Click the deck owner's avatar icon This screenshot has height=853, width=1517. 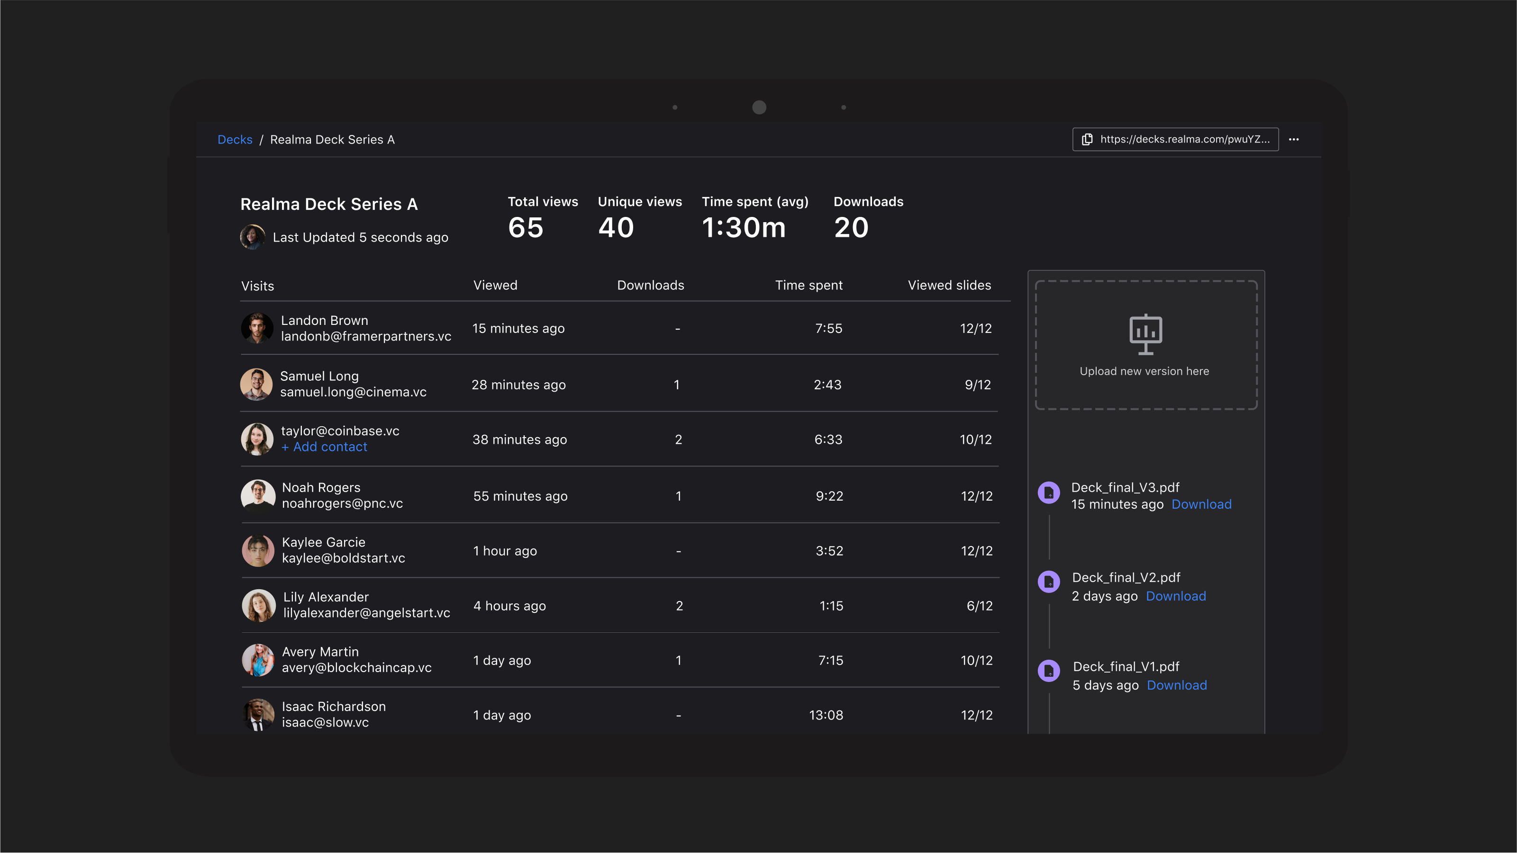click(253, 237)
